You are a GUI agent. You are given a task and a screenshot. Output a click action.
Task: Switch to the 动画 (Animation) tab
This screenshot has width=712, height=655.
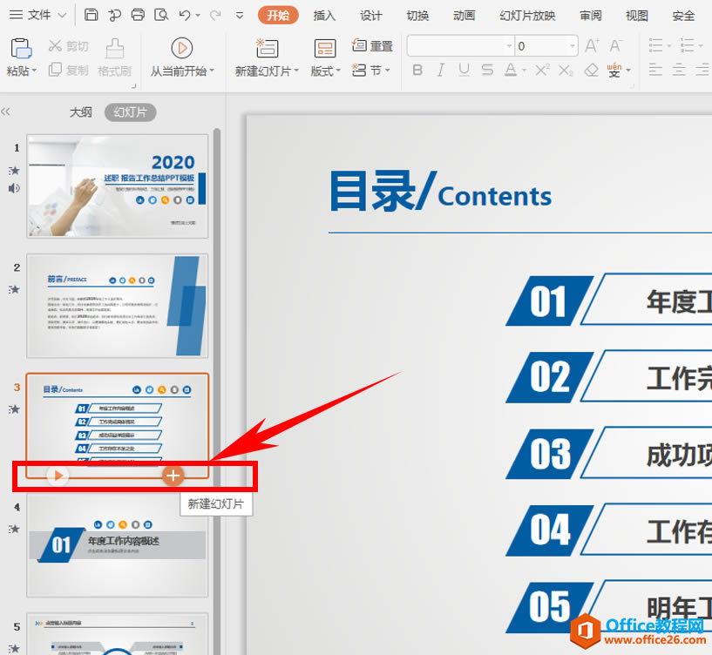[464, 16]
